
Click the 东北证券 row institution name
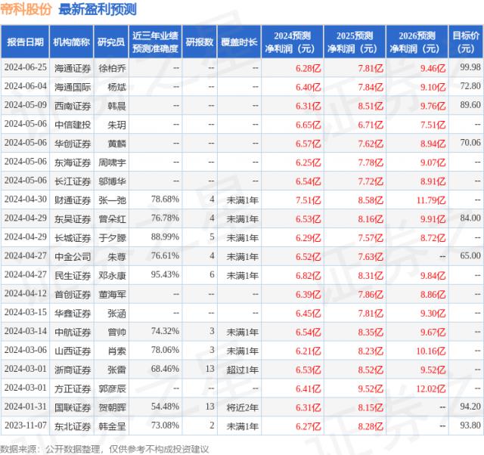pyautogui.click(x=73, y=426)
